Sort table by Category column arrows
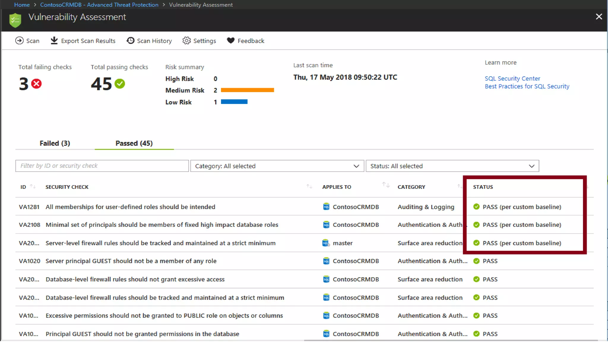Viewport: 608px width, 342px height. click(460, 186)
